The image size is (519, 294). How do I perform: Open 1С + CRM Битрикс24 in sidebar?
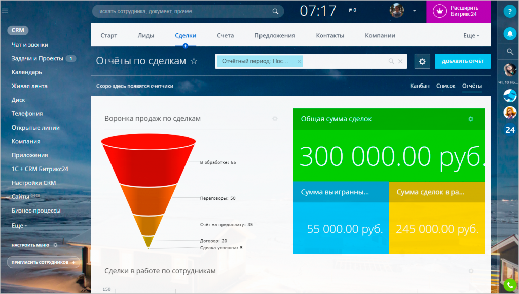click(x=40, y=169)
